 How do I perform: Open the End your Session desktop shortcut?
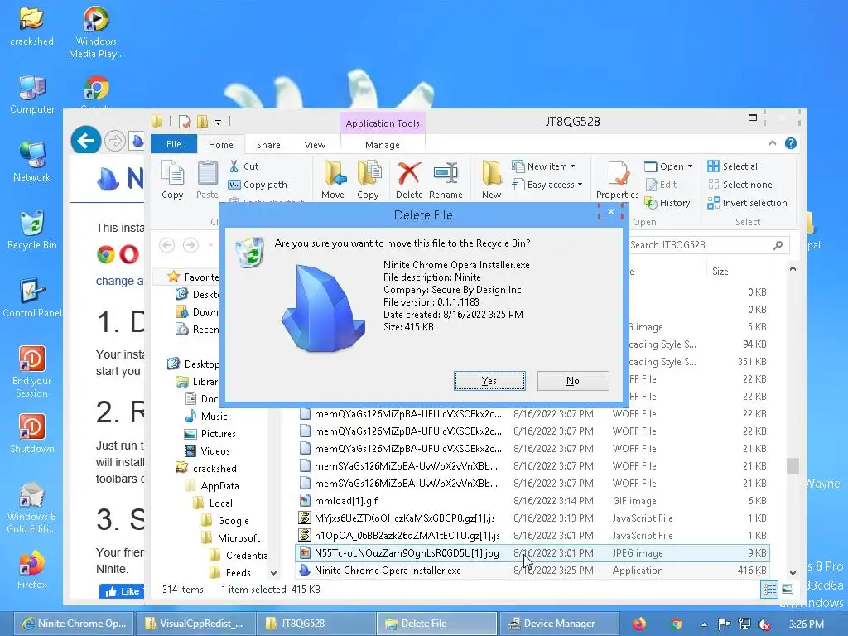(32, 372)
